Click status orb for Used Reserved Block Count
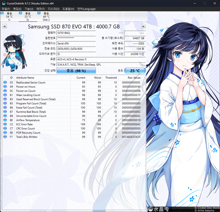The image size is (220, 212). tap(5, 99)
